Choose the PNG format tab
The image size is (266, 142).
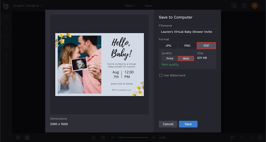[187, 46]
